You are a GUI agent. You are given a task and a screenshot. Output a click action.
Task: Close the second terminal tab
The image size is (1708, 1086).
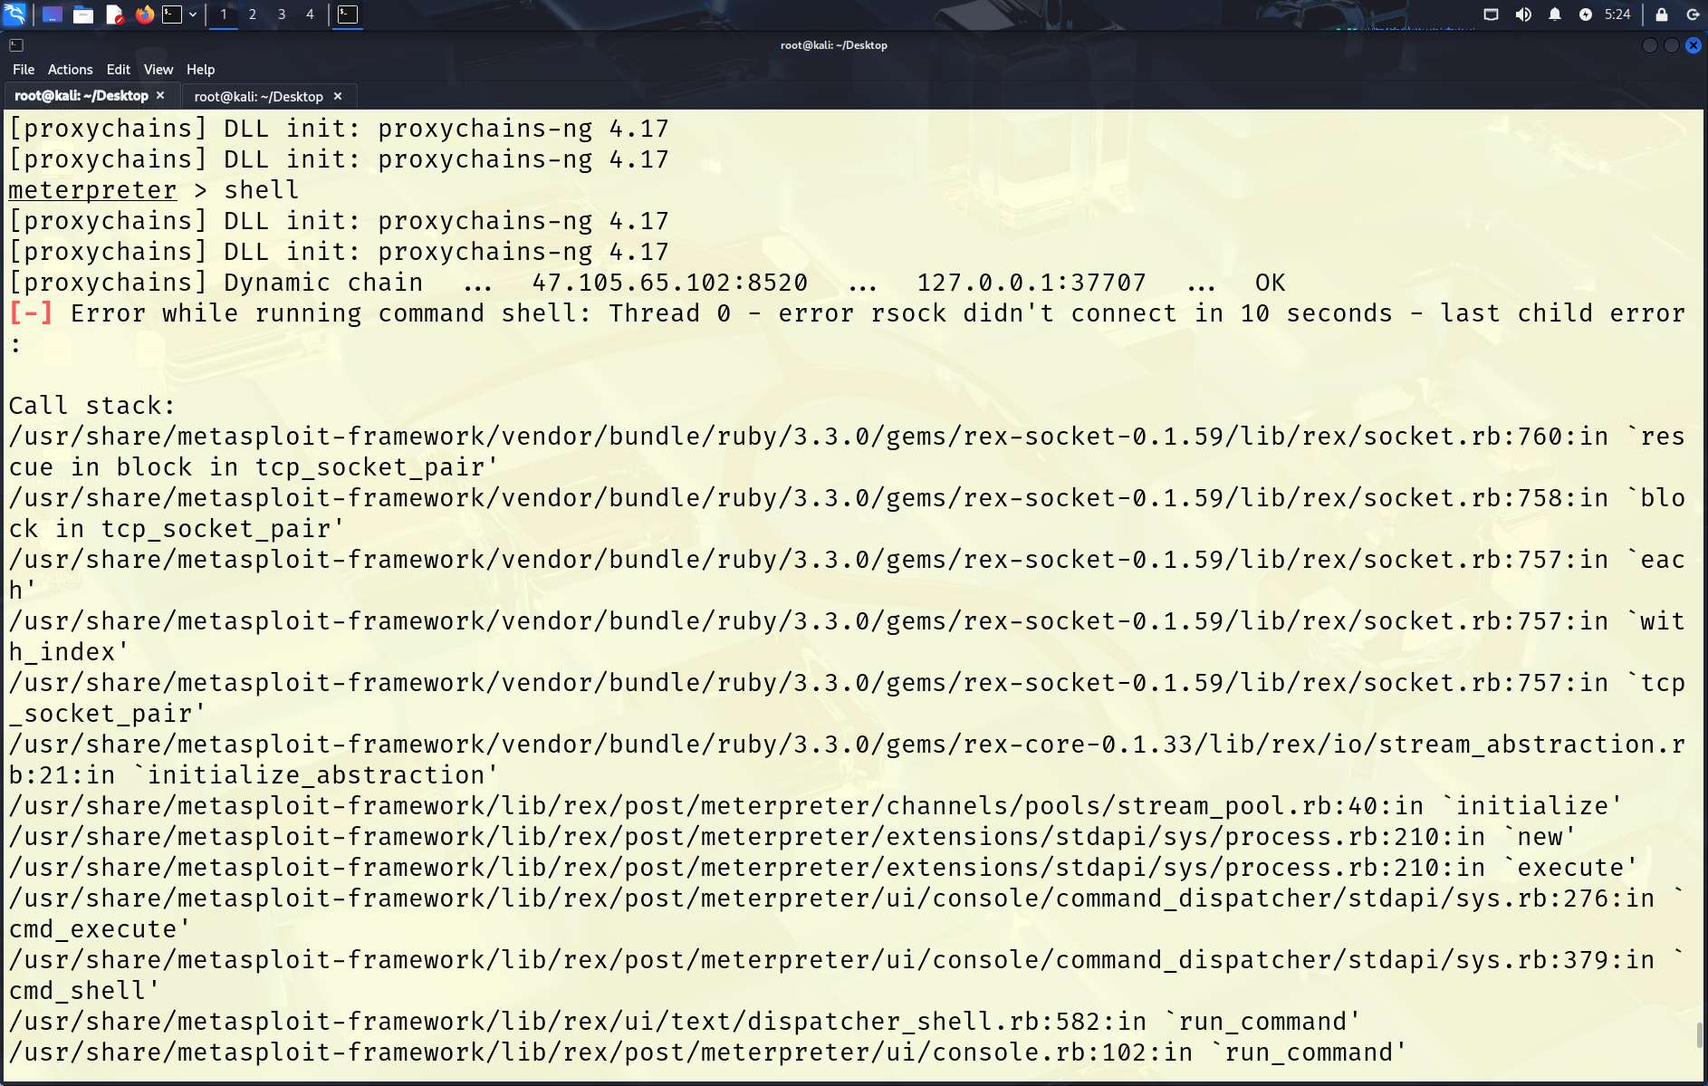point(338,96)
